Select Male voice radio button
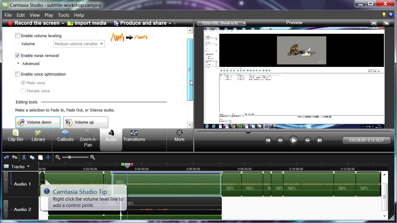 [x=23, y=83]
